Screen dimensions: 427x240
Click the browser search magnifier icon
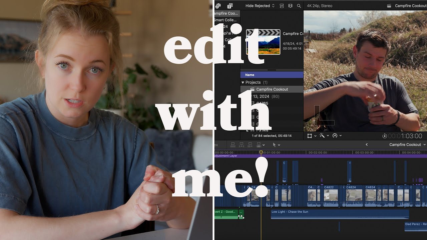coord(299,6)
